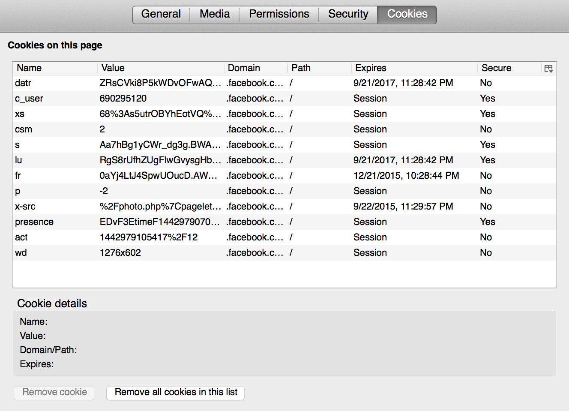Switch to the Media tab
569x411 pixels.
214,14
